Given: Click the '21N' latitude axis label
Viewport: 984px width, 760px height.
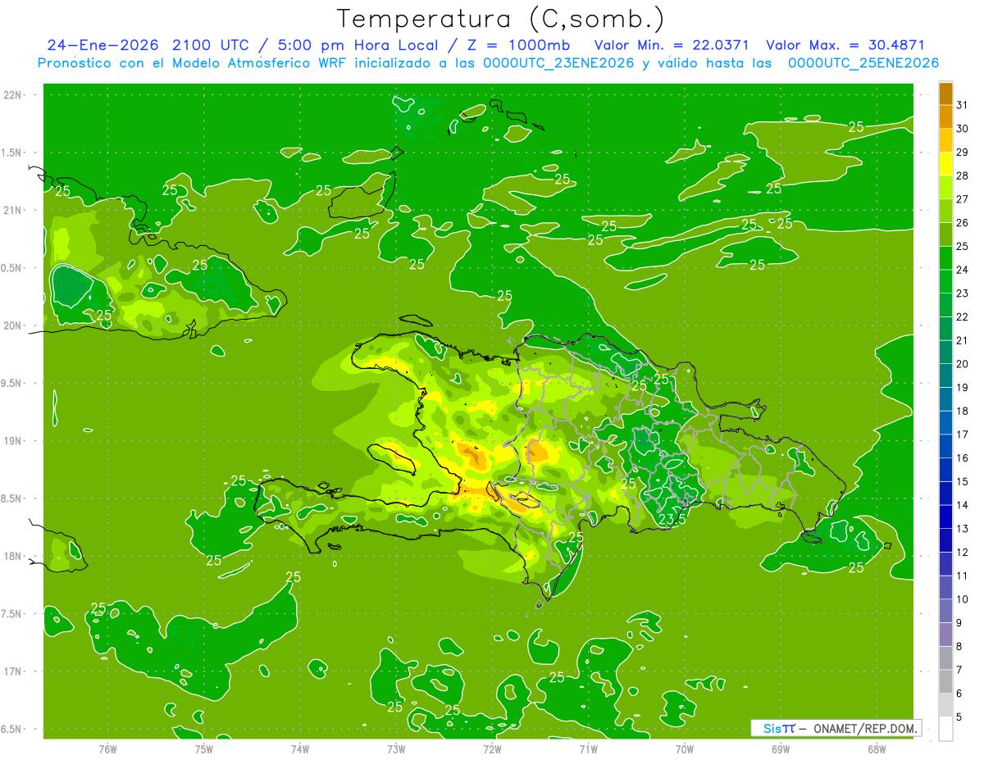Looking at the screenshot, I should pyautogui.click(x=12, y=210).
